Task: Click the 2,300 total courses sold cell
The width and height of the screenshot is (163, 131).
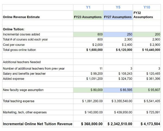Action: click(118, 39)
